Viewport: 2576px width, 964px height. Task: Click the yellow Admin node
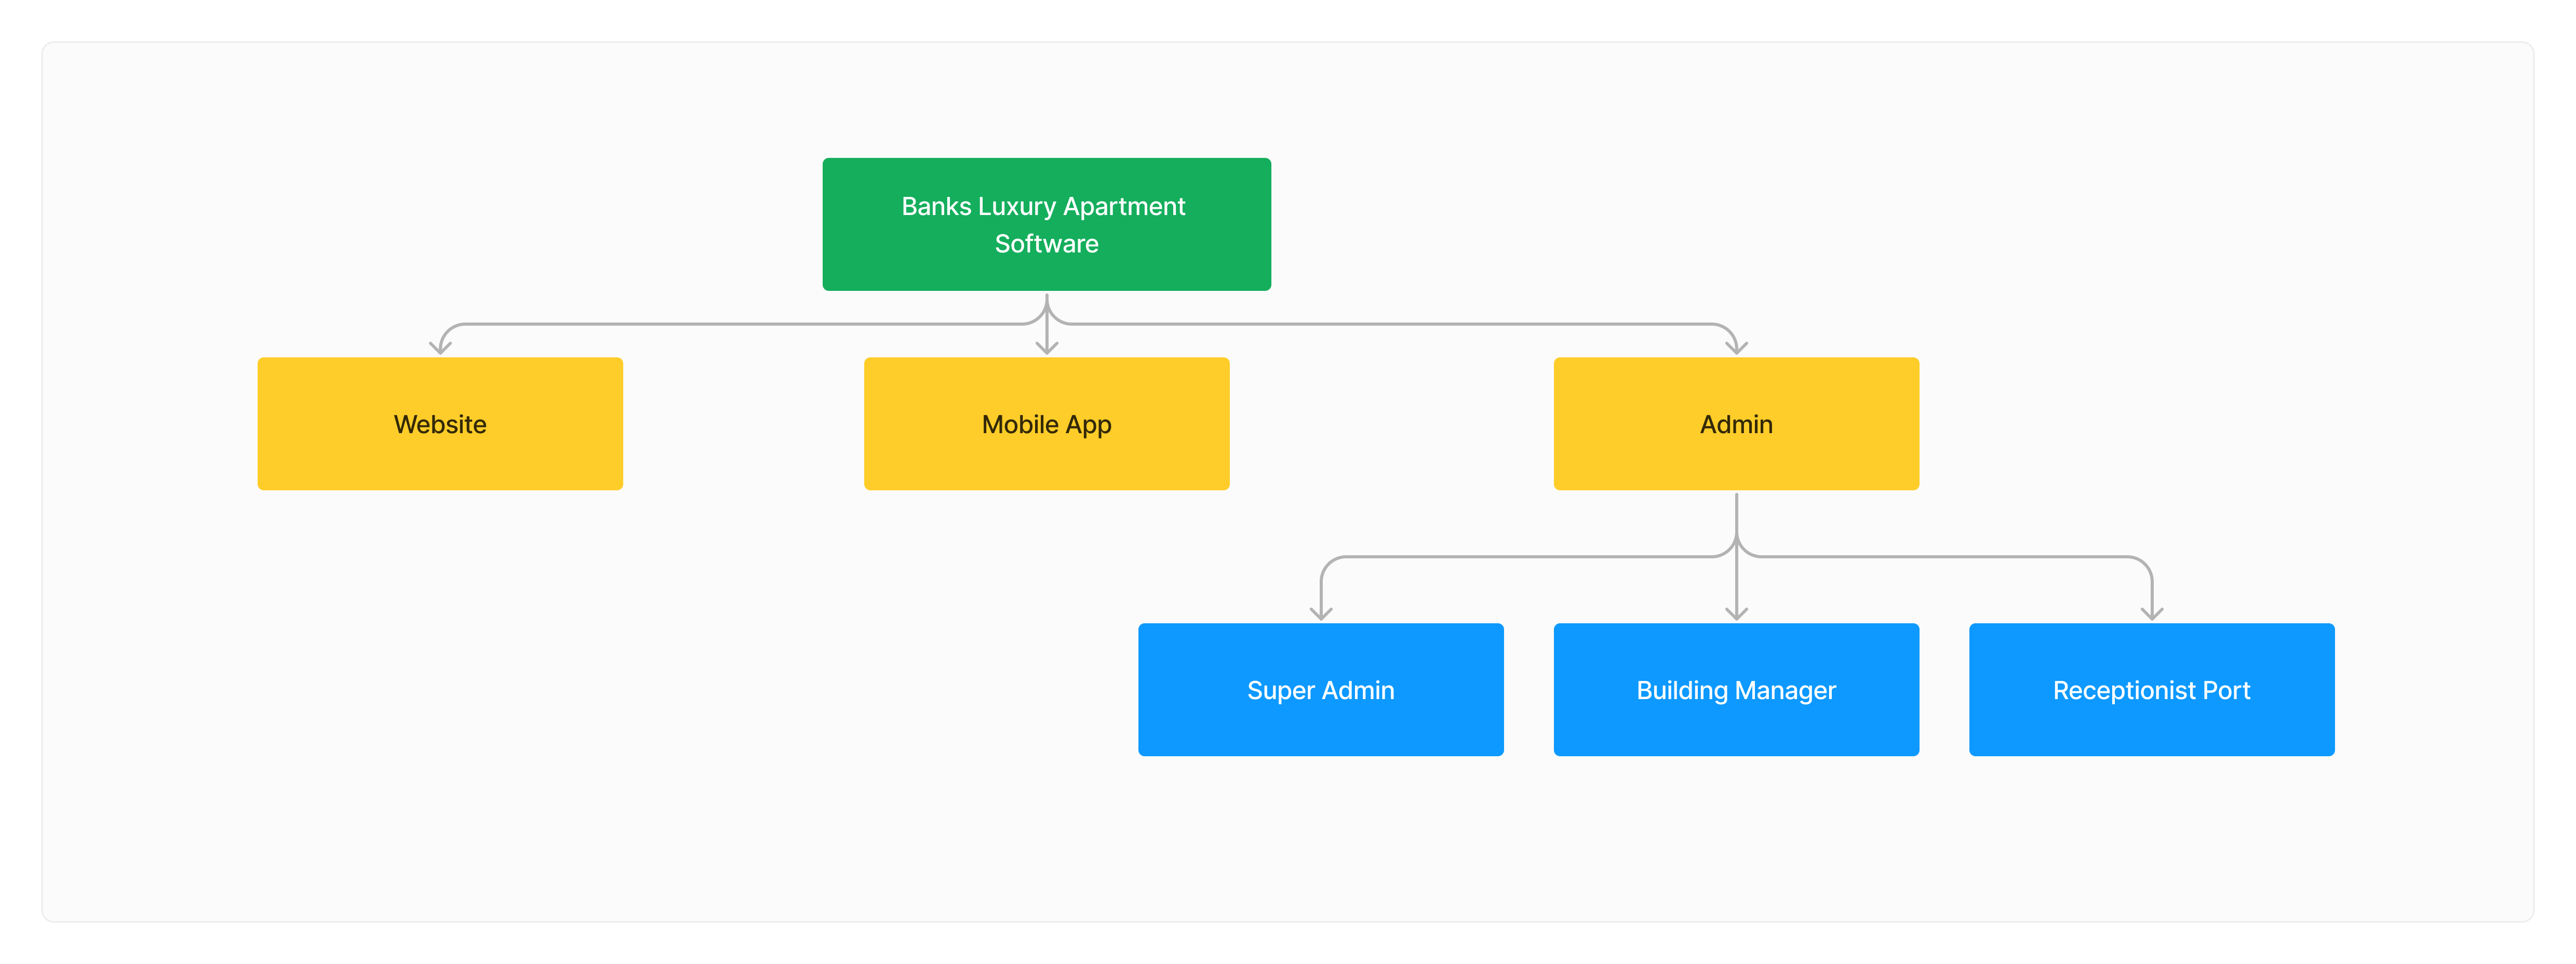(x=1736, y=424)
